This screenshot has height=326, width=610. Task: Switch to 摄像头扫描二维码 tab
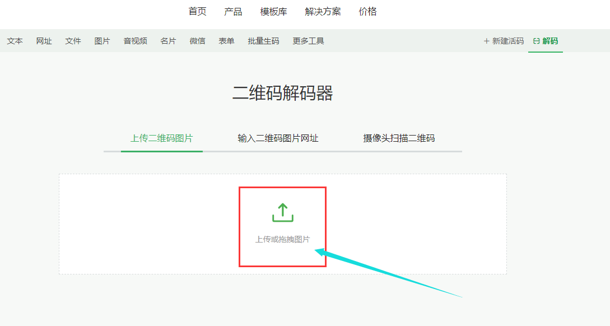[x=399, y=138]
